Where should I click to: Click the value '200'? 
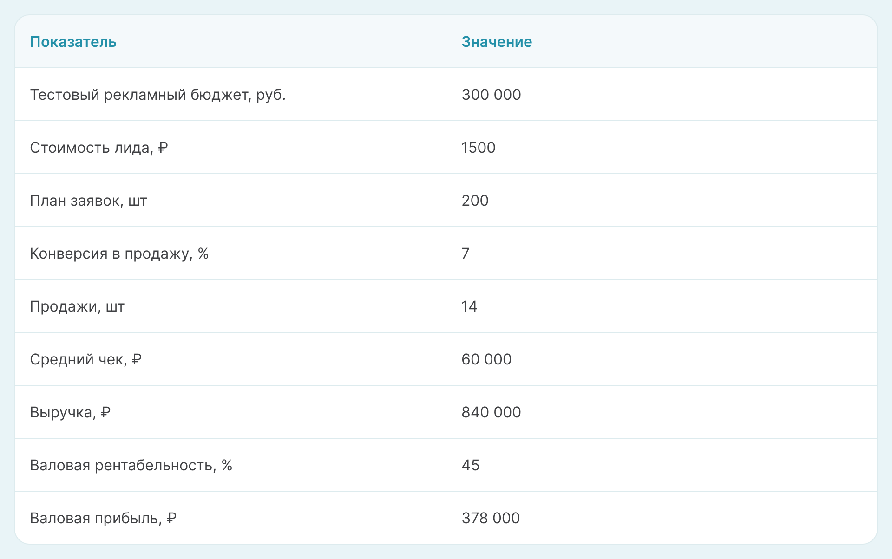475,201
